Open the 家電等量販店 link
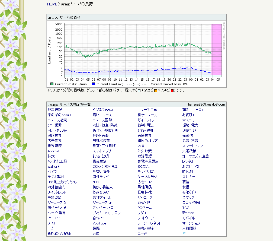This screenshot has height=241, width=273. 148,161
